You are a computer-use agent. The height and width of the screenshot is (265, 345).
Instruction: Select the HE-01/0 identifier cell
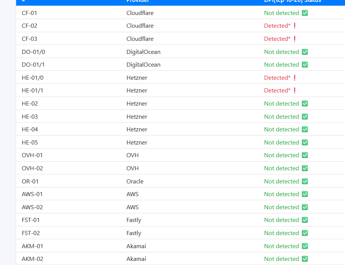coord(33,77)
